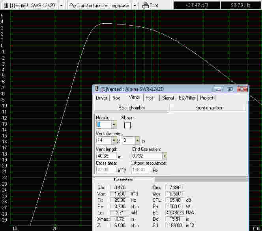Click the waveform icon beside Transfer function magnitude
Viewport: 262px width, 231px height.
(72, 5)
